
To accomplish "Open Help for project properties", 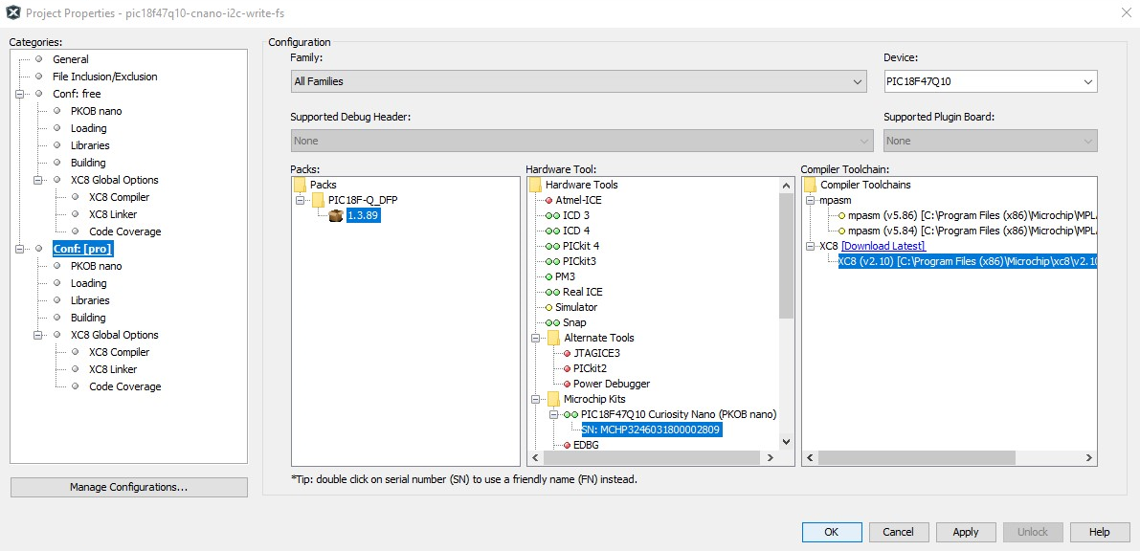I will [1099, 532].
